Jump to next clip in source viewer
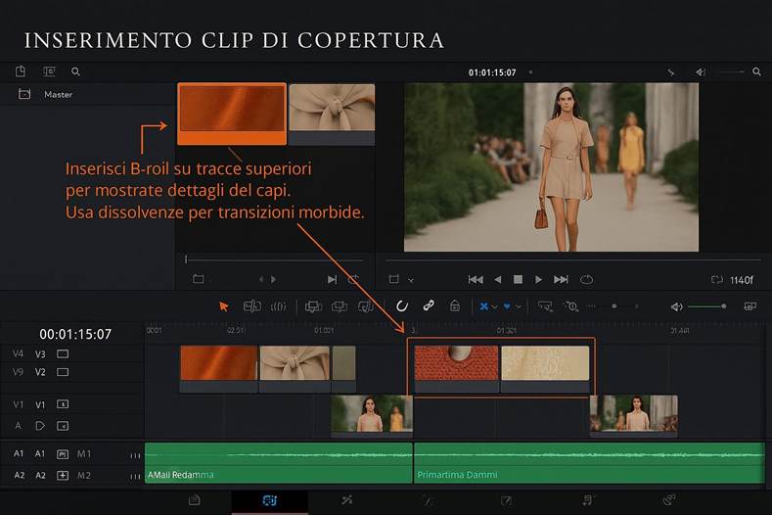772x515 pixels. 333,279
